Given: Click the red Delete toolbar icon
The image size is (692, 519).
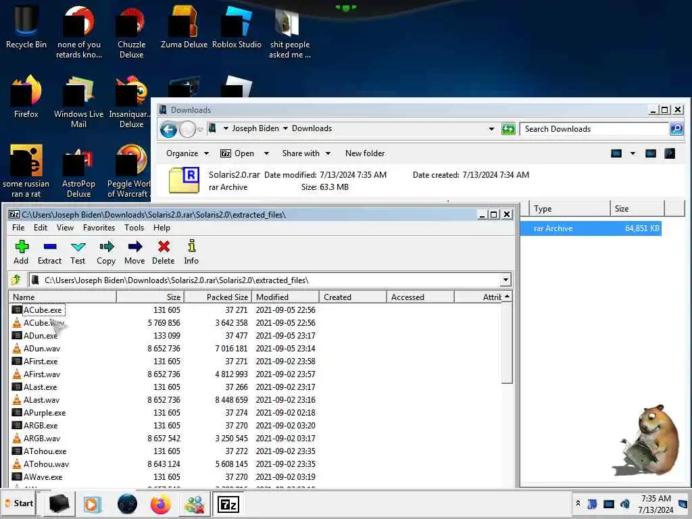Looking at the screenshot, I should (164, 253).
